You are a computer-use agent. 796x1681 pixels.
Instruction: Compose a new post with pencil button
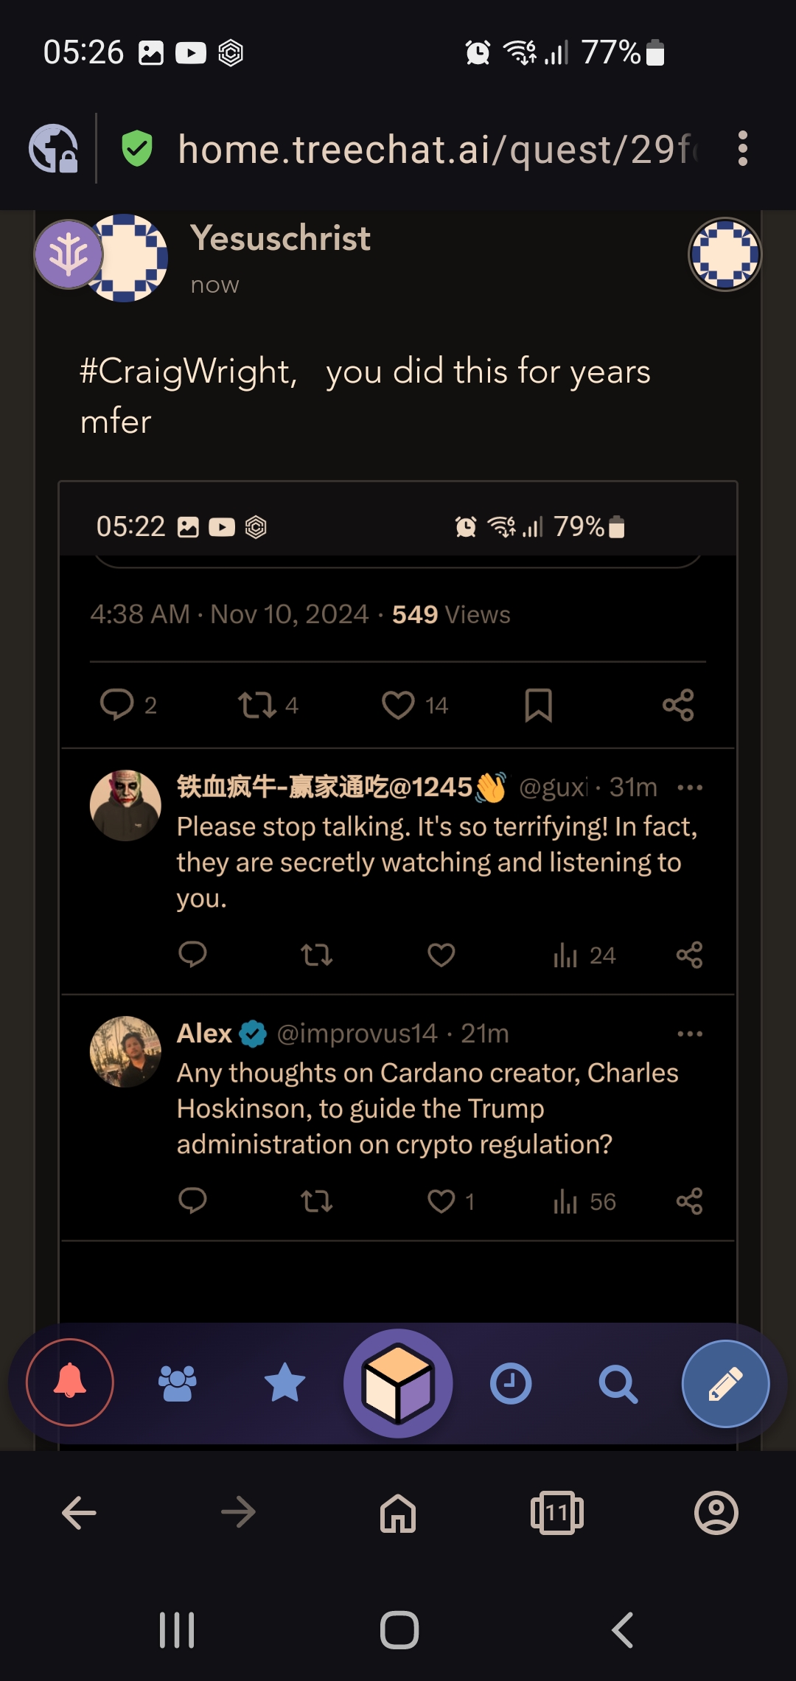[x=725, y=1383]
